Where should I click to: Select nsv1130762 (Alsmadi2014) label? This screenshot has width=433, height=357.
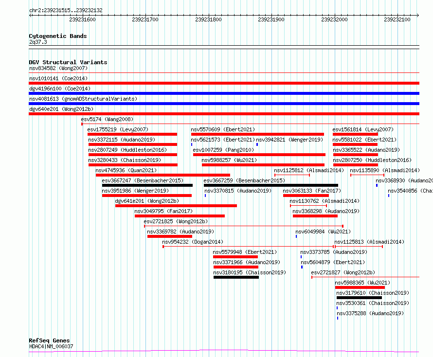point(325,201)
